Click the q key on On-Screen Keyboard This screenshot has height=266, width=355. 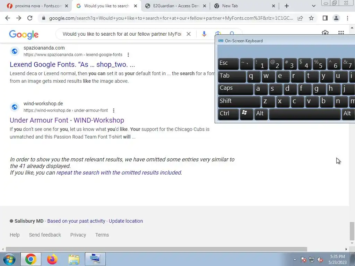coord(253,77)
